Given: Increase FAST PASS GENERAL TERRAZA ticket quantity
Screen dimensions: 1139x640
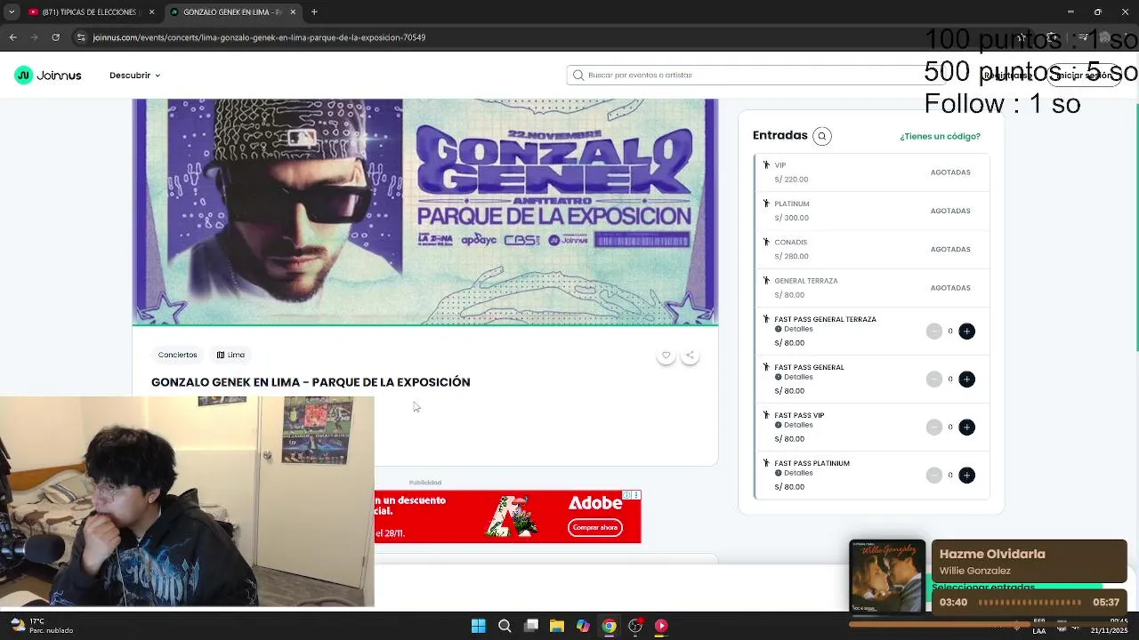Looking at the screenshot, I should (966, 331).
